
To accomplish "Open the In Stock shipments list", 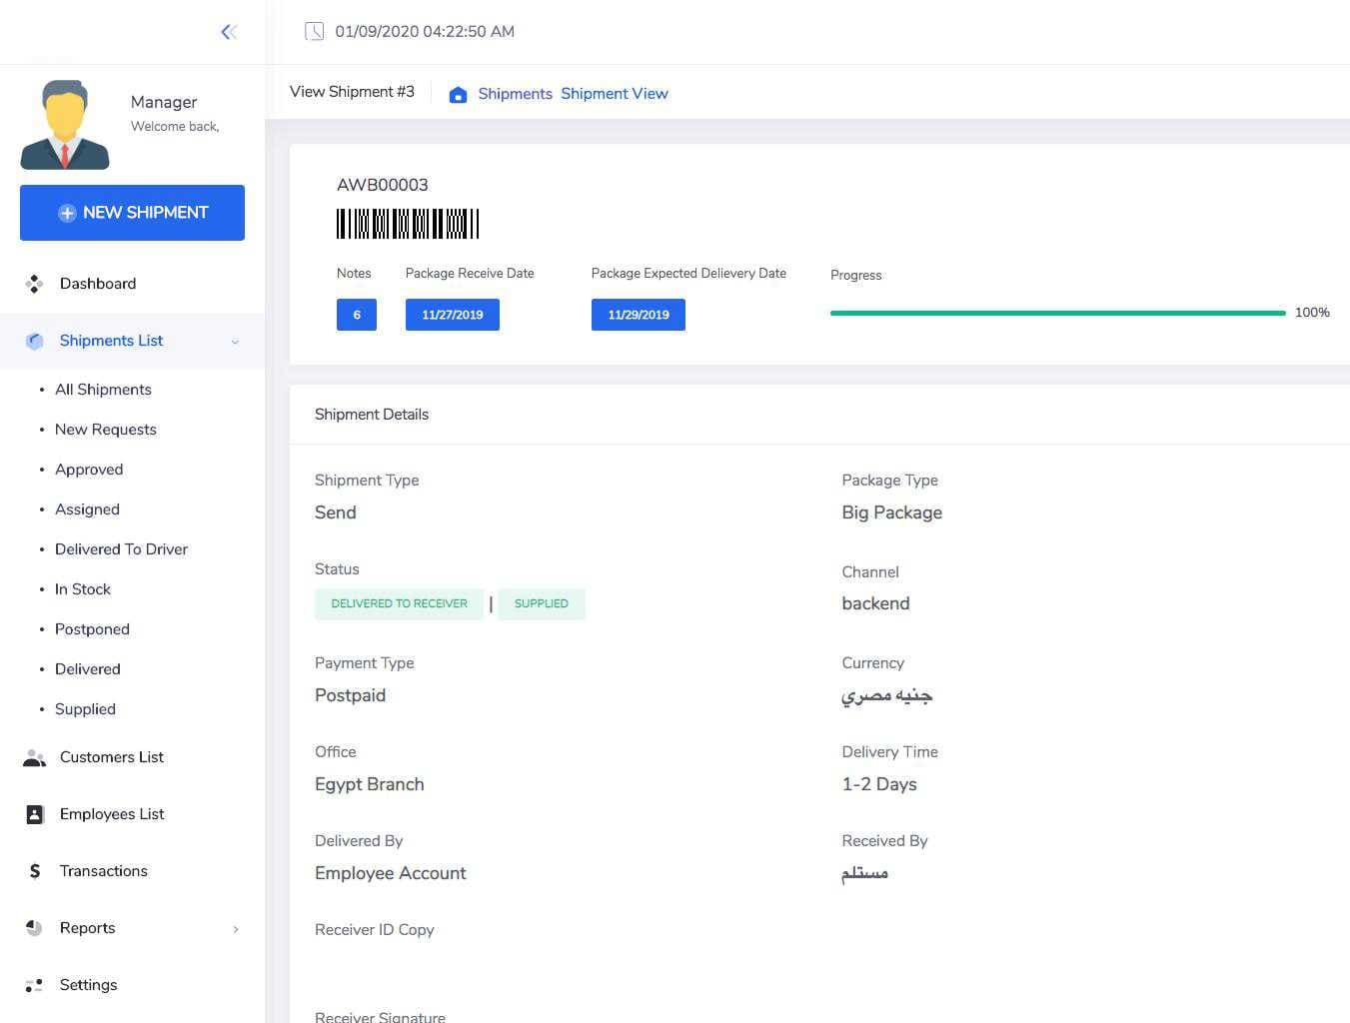I will click(83, 589).
